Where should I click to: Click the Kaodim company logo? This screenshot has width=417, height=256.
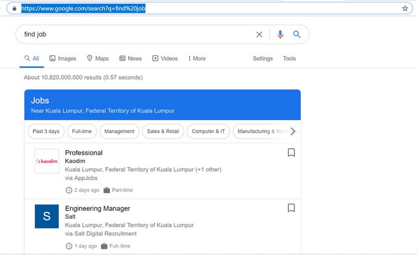47,161
